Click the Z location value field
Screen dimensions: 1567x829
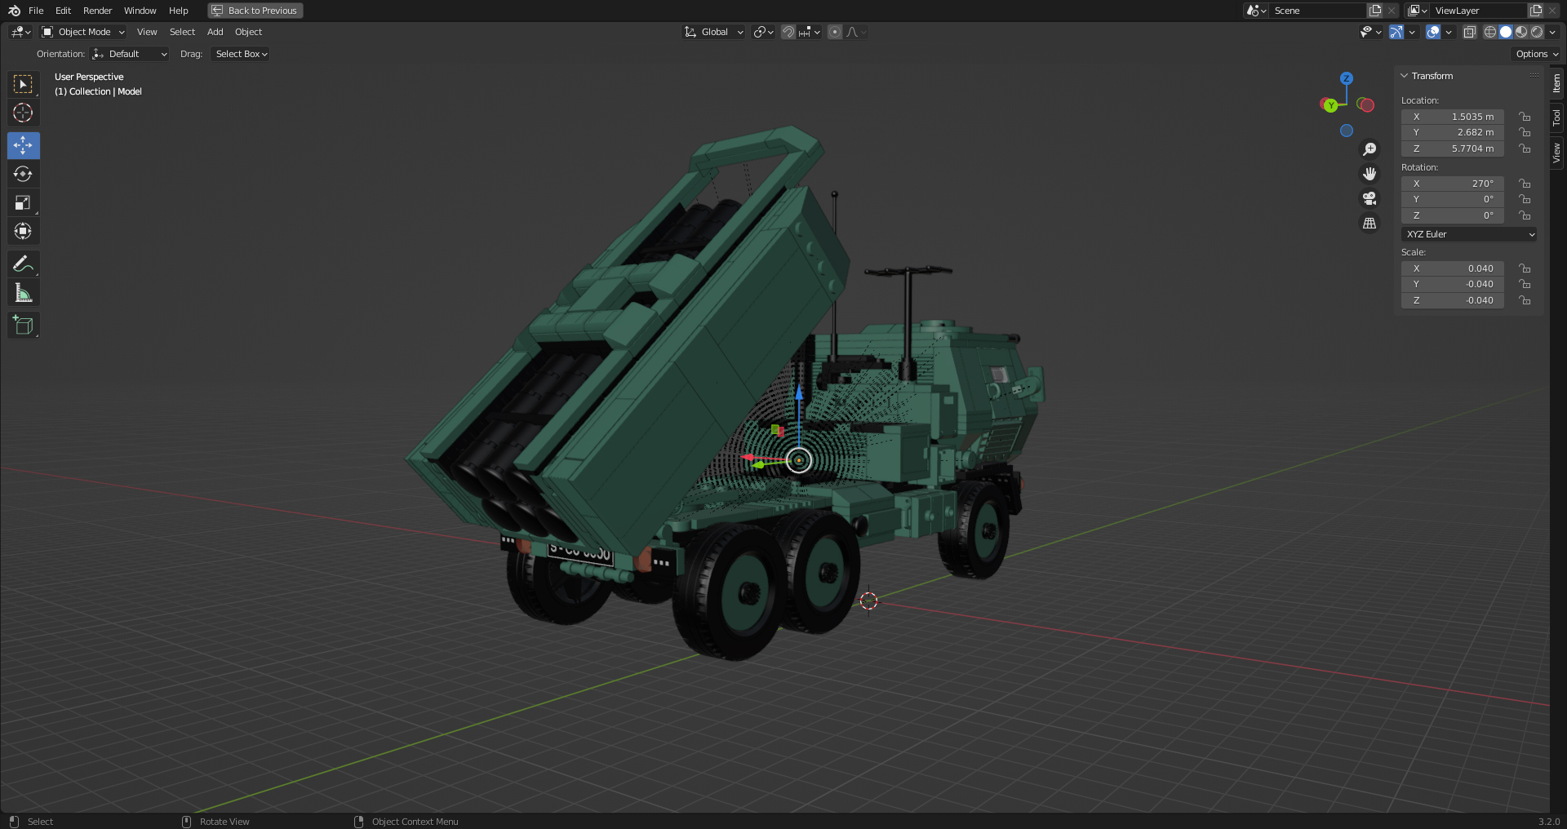point(1453,149)
